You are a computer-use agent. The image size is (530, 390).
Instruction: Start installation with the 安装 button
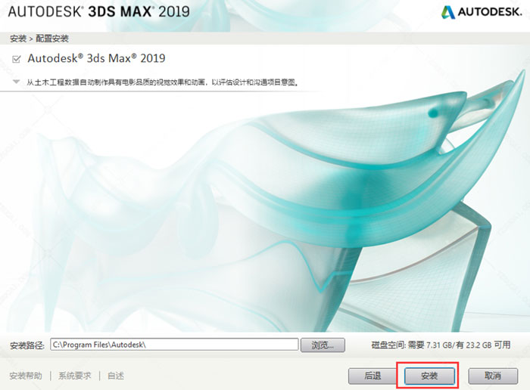point(429,376)
